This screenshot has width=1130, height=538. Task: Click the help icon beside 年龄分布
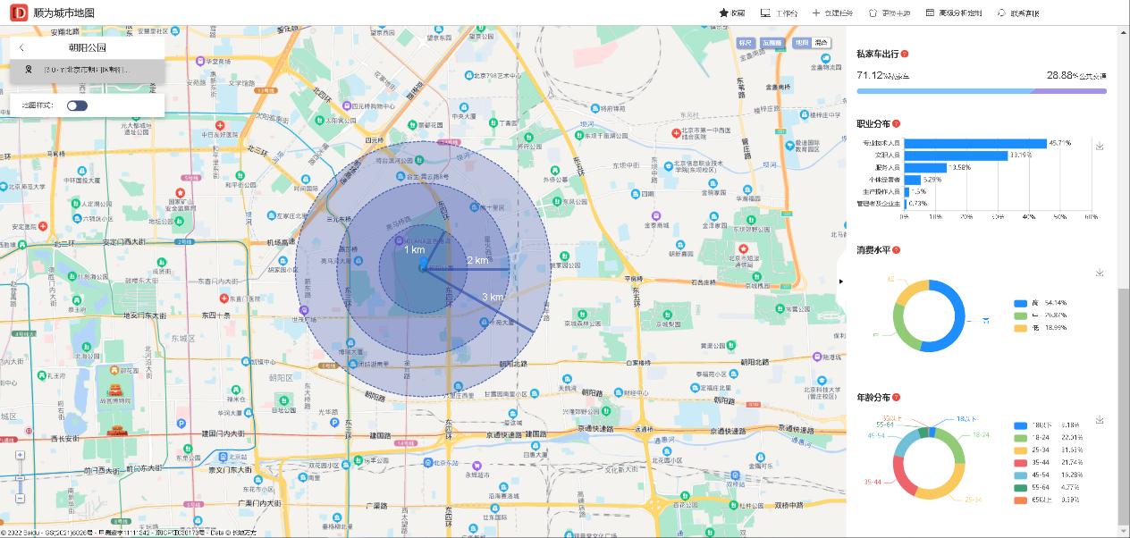point(897,397)
